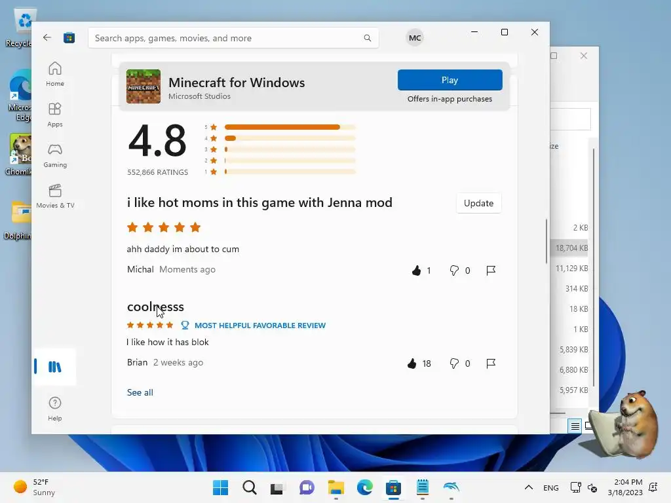Click the Minecraft app icon thumbnail
This screenshot has width=671, height=503.
tap(144, 86)
